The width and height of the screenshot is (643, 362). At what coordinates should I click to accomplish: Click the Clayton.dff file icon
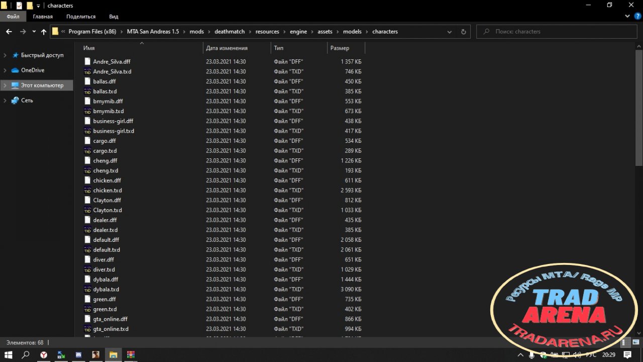(87, 200)
